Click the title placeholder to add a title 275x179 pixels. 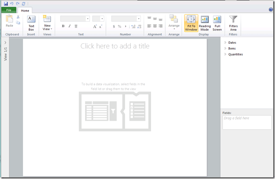(x=115, y=46)
